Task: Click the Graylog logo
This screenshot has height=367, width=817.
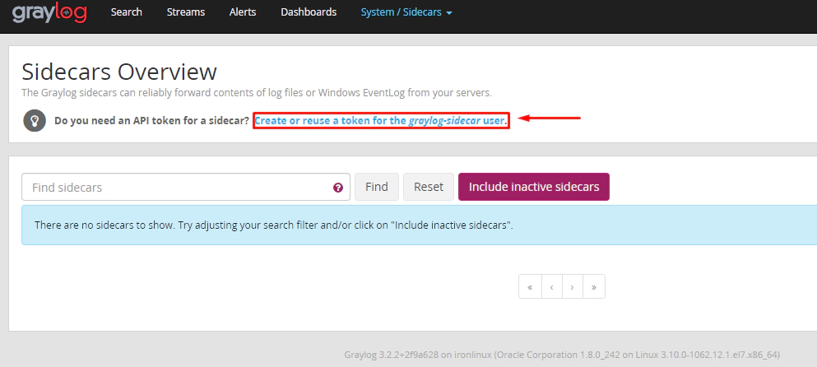Action: pos(49,13)
